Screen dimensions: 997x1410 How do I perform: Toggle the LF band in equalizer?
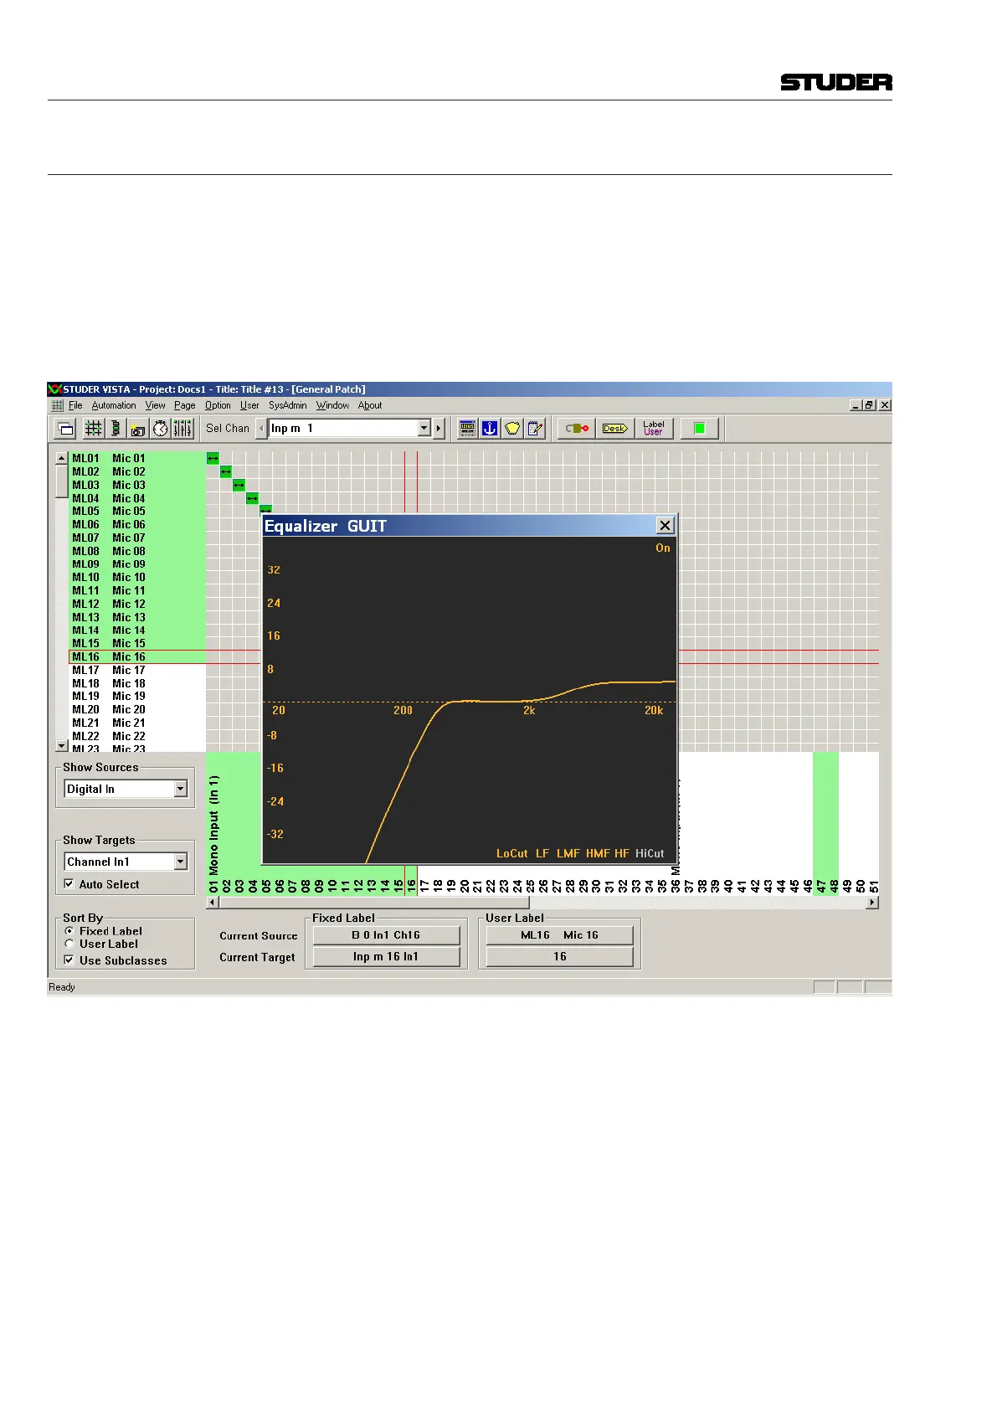coord(542,853)
